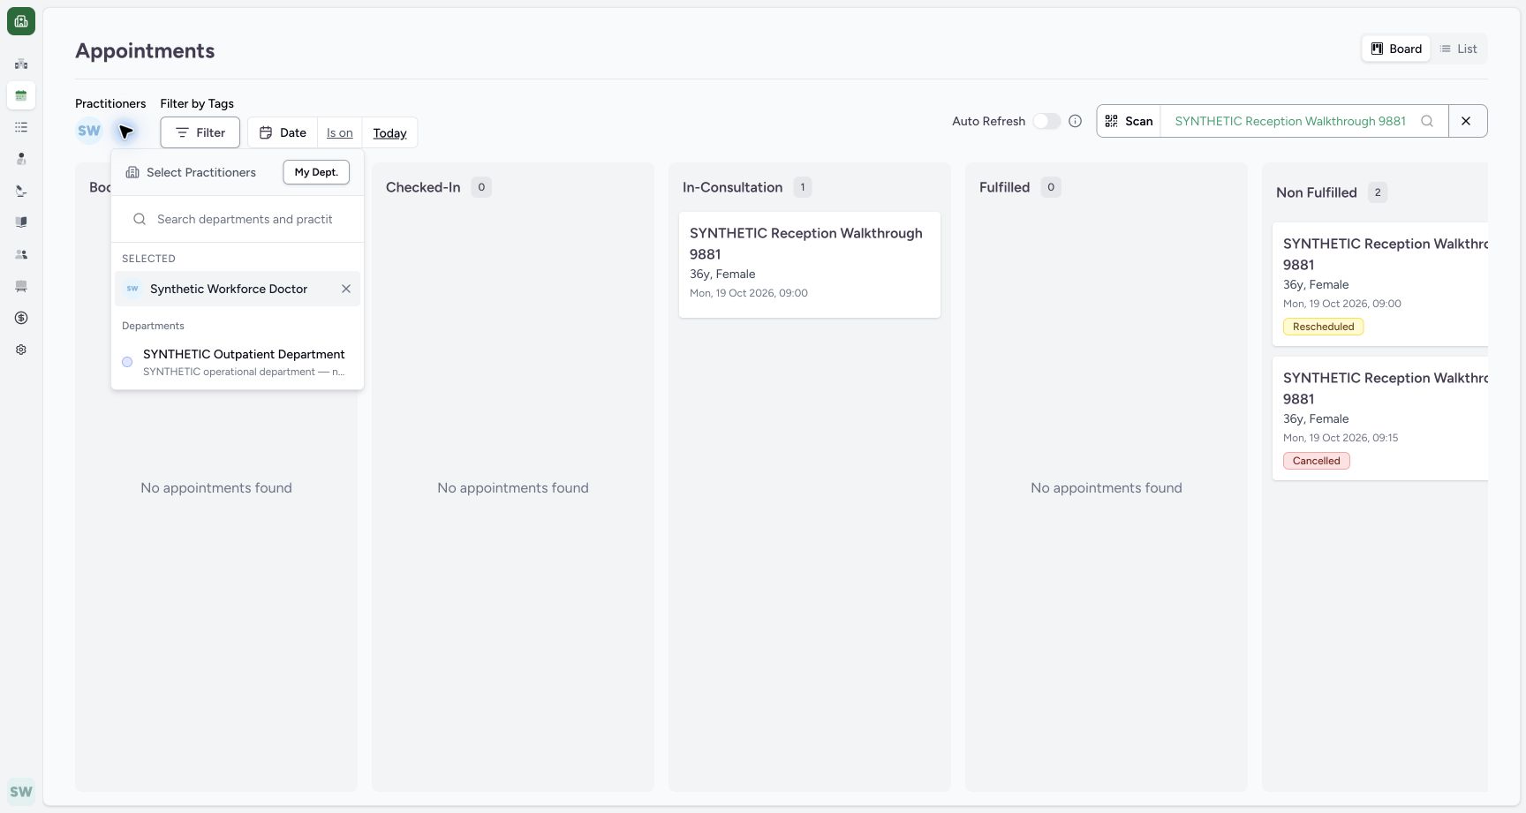Remove Synthetic Workforce Doctor from selected
Screen dimensions: 1526x813
[346, 289]
